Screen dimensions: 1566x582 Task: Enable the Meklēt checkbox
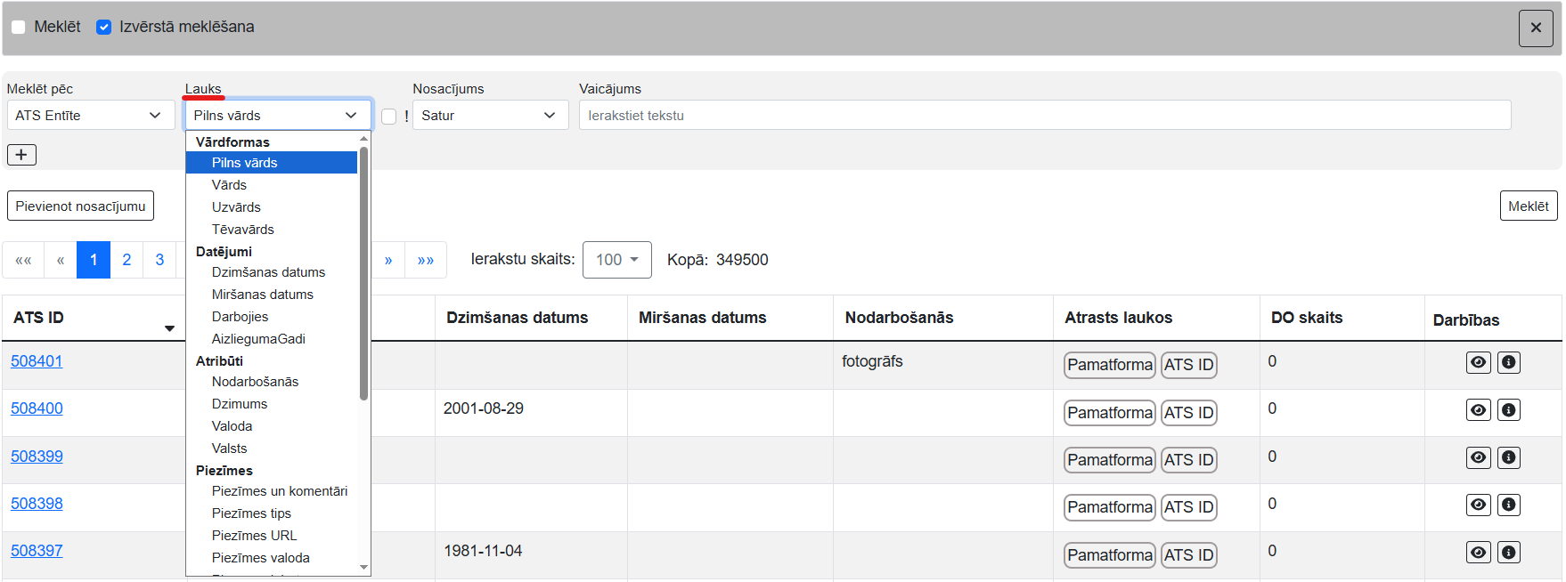tap(18, 27)
